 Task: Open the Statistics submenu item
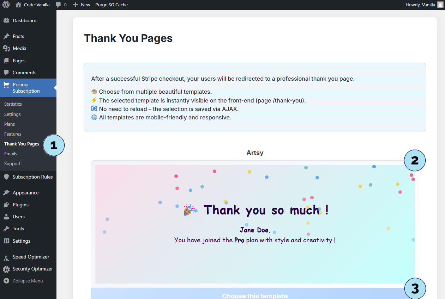click(13, 104)
